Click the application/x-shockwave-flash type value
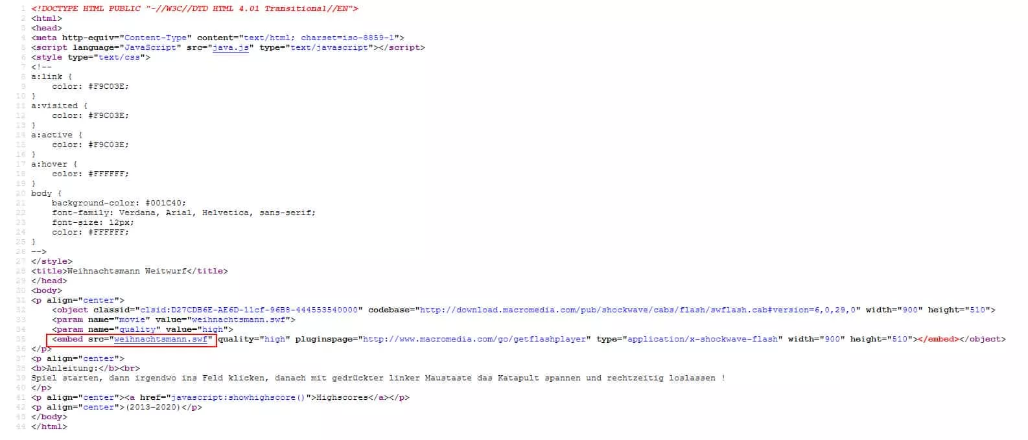Viewport: 1028px width, 440px height. pyautogui.click(x=705, y=339)
